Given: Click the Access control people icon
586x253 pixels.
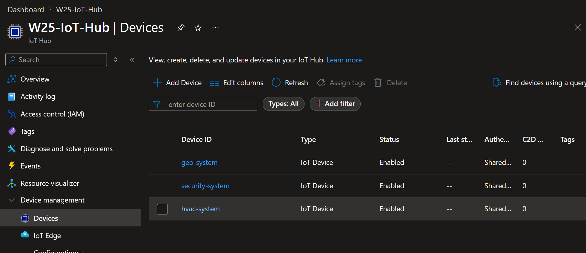Looking at the screenshot, I should point(12,114).
